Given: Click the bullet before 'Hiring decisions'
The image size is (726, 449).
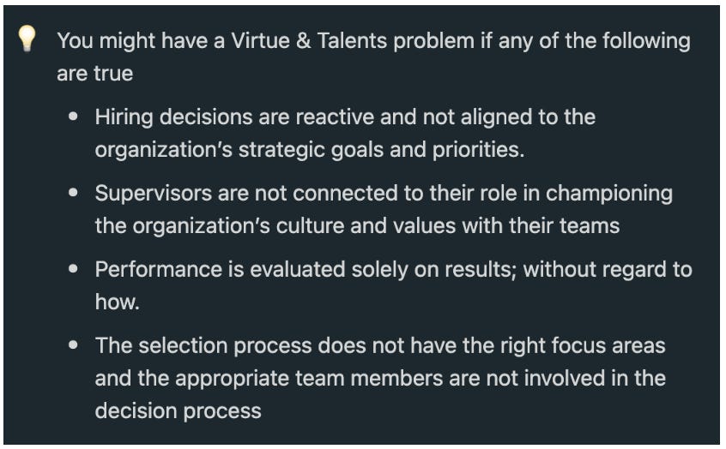Looking at the screenshot, I should click(73, 117).
